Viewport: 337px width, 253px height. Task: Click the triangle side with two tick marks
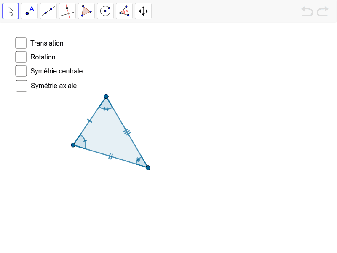point(110,156)
